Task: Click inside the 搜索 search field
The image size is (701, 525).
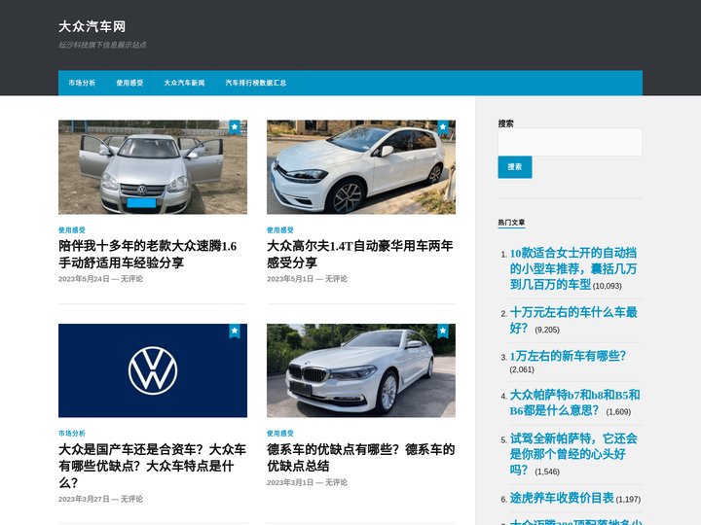Action: tap(570, 142)
